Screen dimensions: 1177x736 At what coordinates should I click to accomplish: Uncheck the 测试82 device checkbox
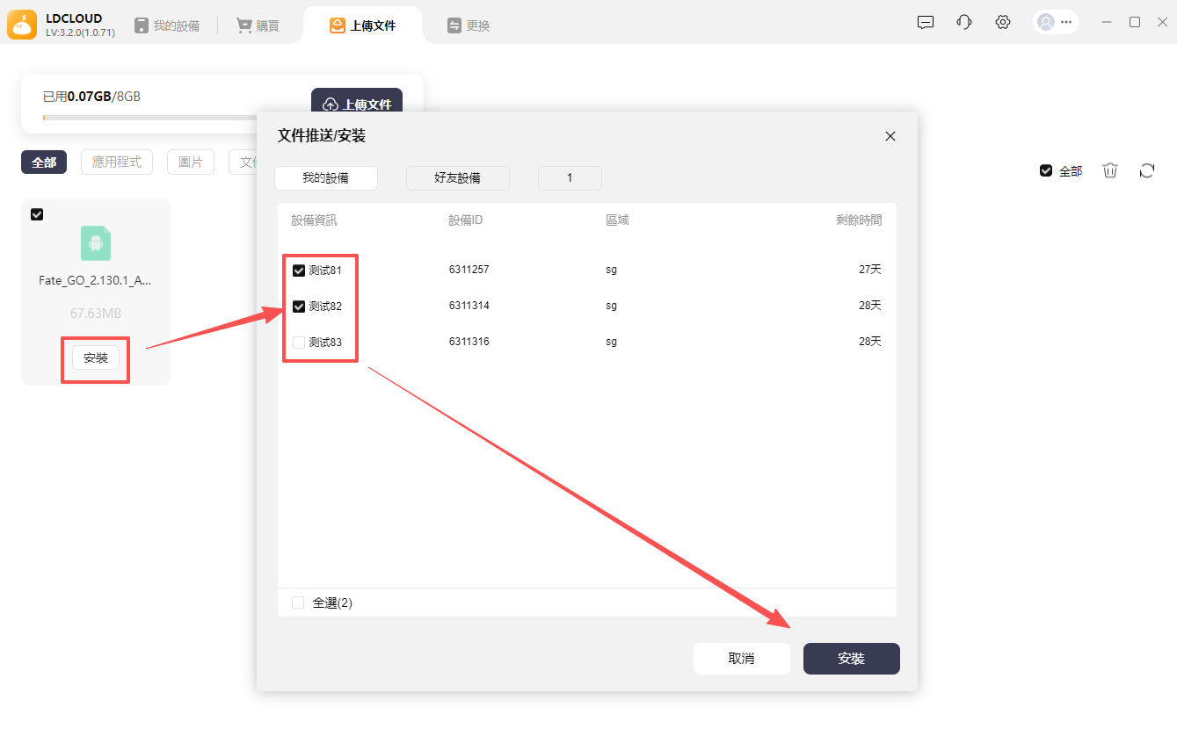click(x=299, y=307)
